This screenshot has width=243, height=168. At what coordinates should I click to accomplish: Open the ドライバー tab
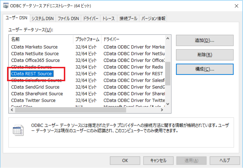point(91,19)
